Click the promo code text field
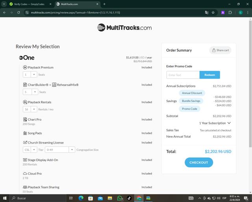 (x=183, y=75)
